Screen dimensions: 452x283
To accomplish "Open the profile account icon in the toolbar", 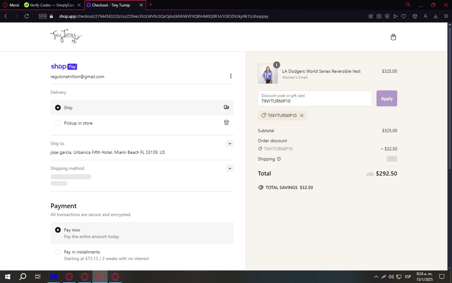I will 425,16.
